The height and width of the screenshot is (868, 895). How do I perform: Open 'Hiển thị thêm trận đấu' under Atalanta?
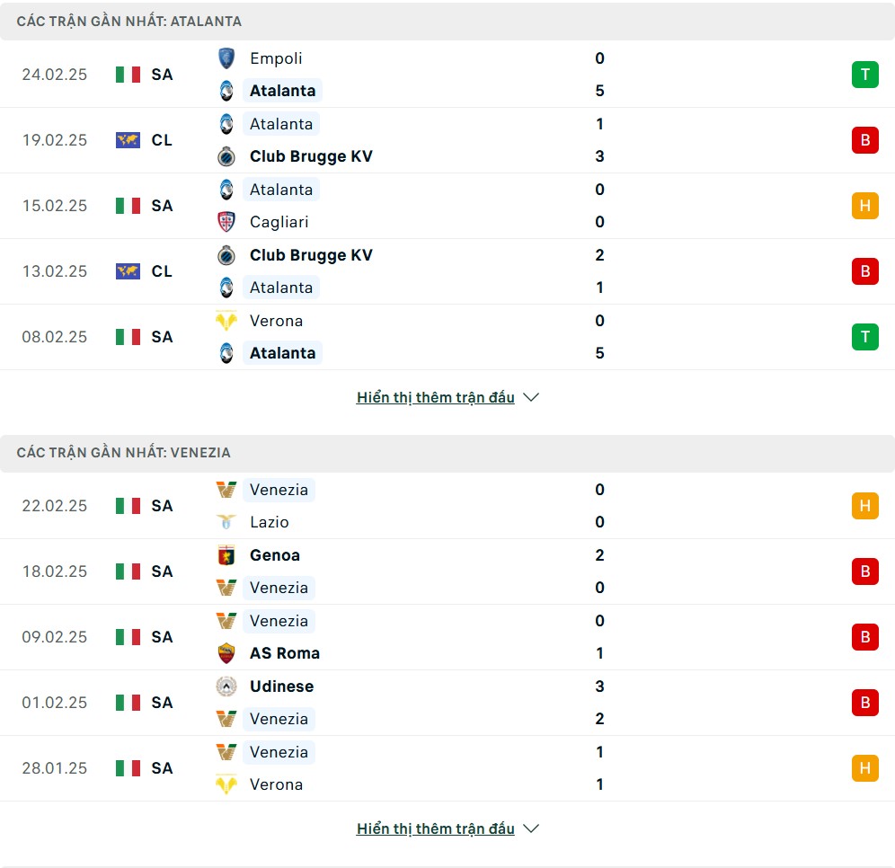(x=435, y=397)
